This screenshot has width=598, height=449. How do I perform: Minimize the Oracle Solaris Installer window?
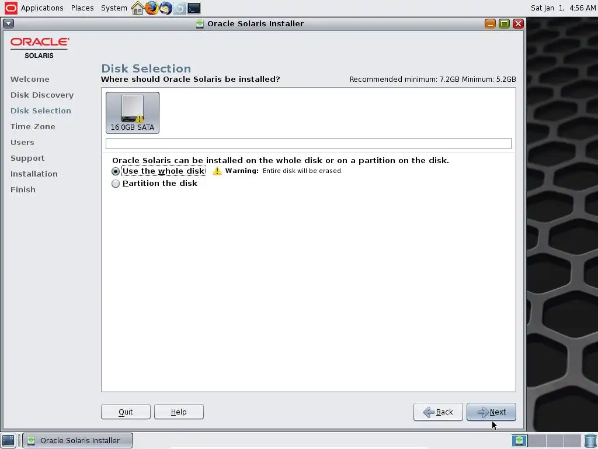[x=490, y=23]
